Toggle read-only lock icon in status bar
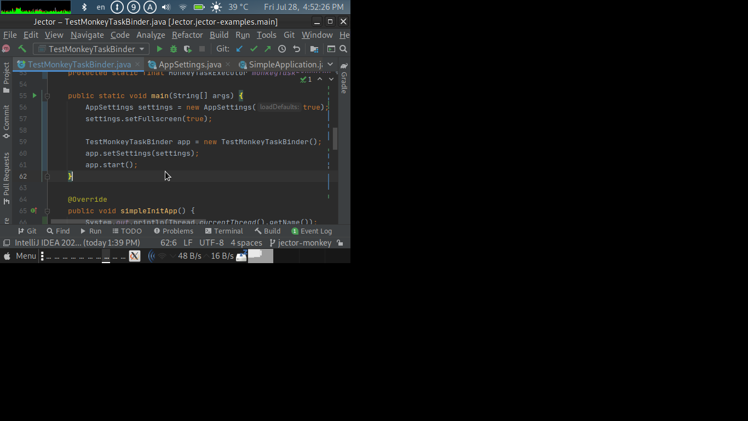The width and height of the screenshot is (748, 421). (340, 243)
